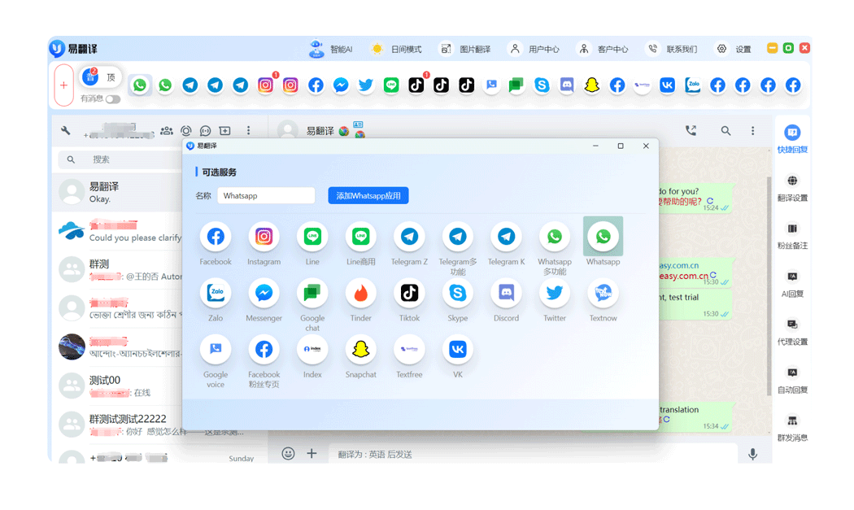This screenshot has width=854, height=510.
Task: Select the Tinder service icon in the dialog
Action: point(361,293)
